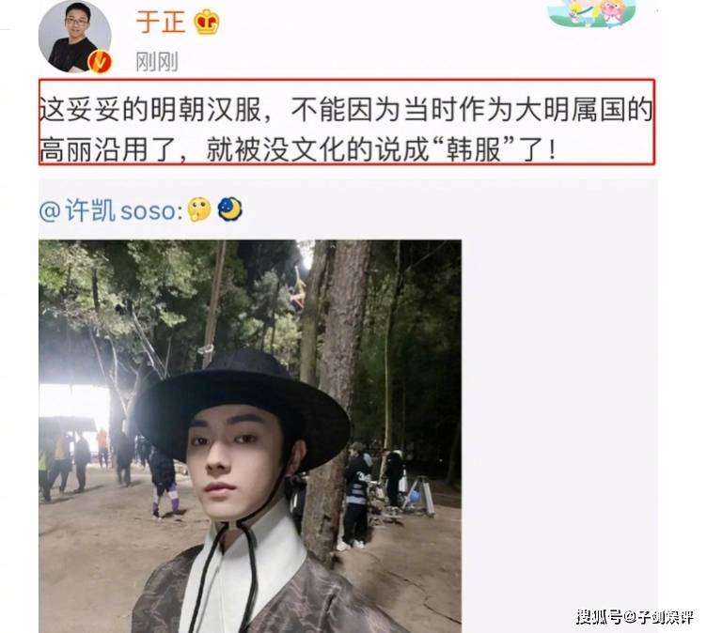This screenshot has width=707, height=633.
Task: Click the cartoon pig card sticker
Action: (592, 13)
